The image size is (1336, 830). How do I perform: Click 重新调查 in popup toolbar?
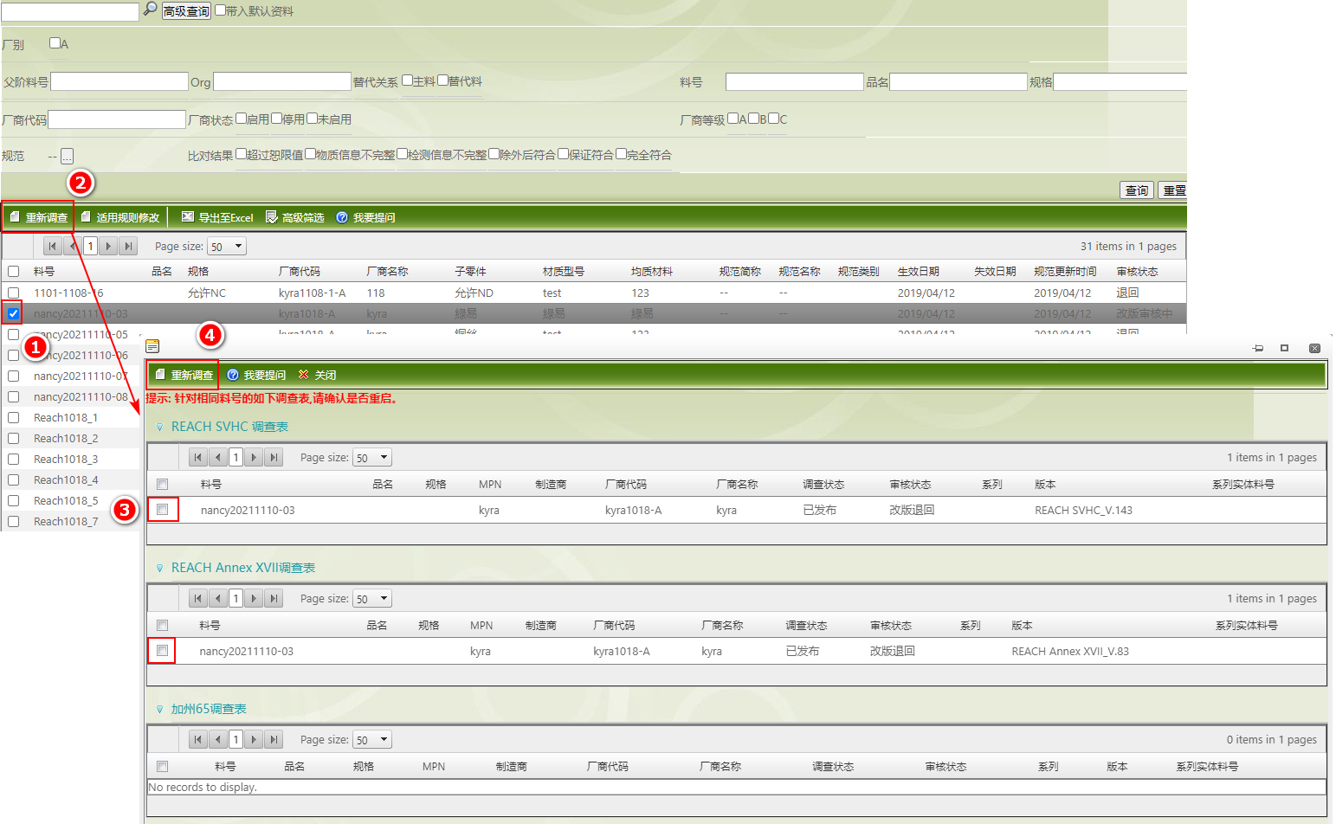point(184,375)
